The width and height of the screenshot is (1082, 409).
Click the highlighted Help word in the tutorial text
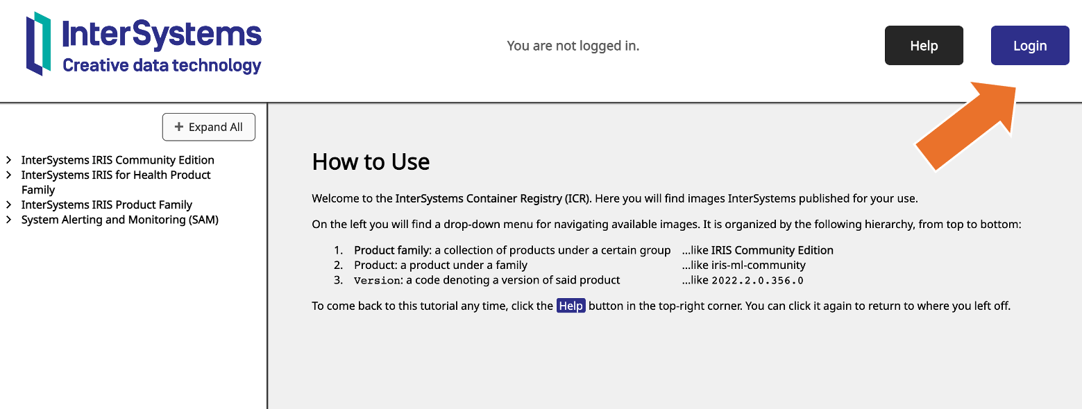[x=570, y=306]
